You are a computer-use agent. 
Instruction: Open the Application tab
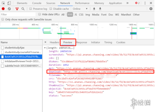[x=115, y=3]
